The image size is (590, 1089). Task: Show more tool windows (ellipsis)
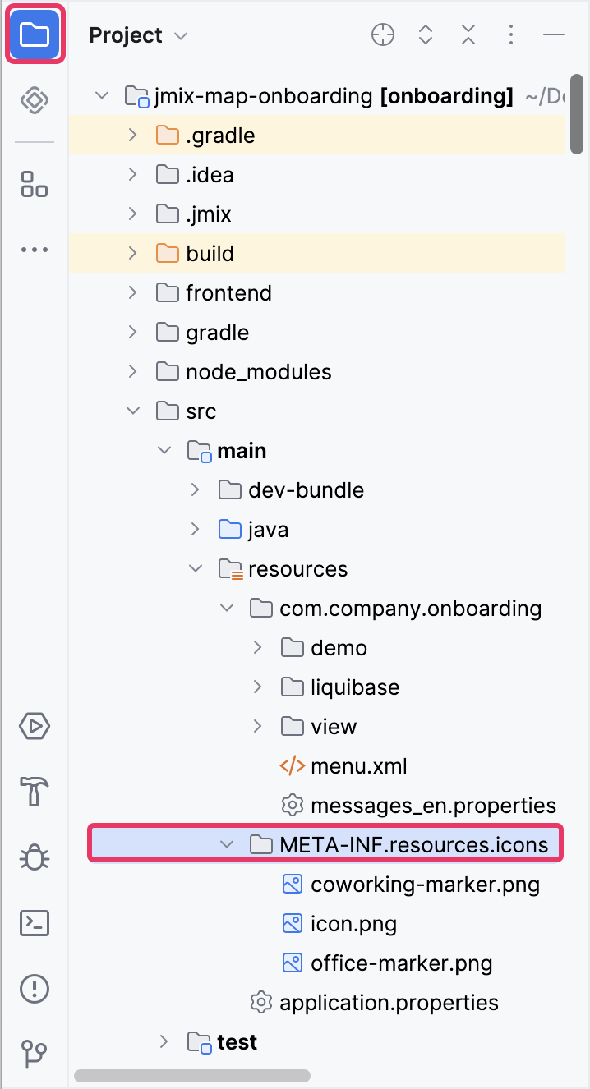pos(35,250)
